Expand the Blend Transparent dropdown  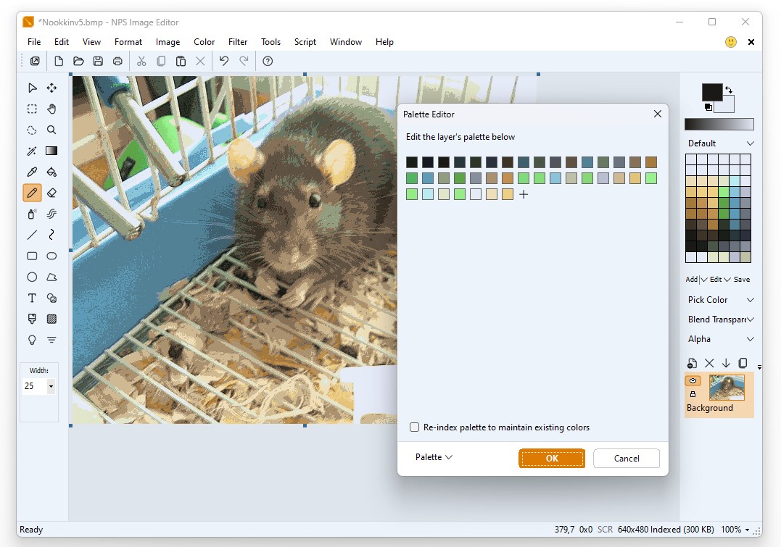click(751, 319)
